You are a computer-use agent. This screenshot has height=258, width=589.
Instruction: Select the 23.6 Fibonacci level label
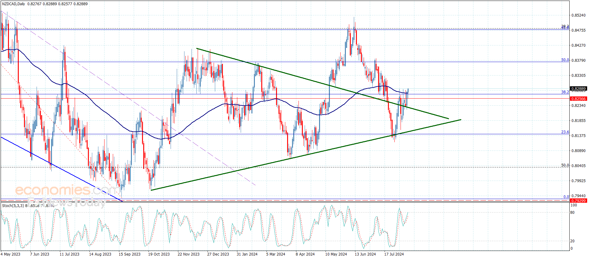(565, 132)
